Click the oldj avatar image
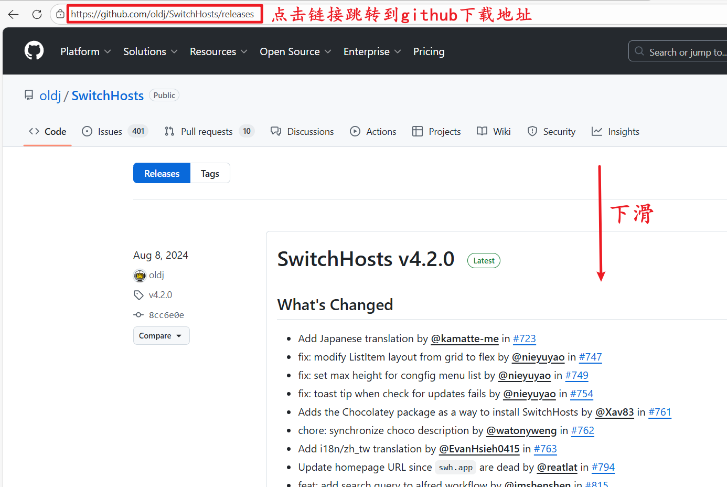The width and height of the screenshot is (727, 487). coord(140,275)
